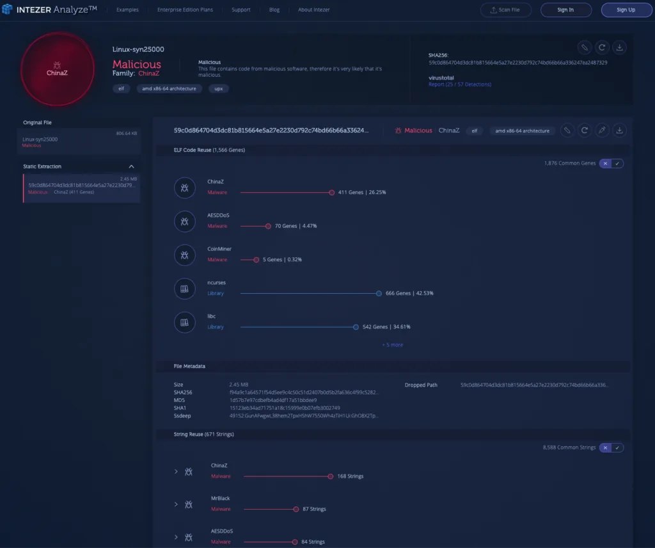The image size is (655, 548).
Task: Click the ChinaZ family link
Action: pyautogui.click(x=148, y=73)
